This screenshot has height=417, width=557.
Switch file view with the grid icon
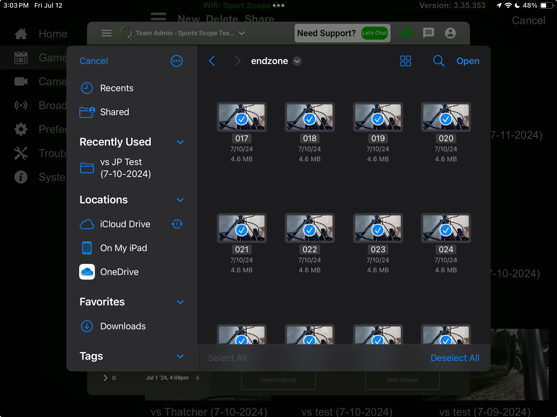[x=406, y=61]
